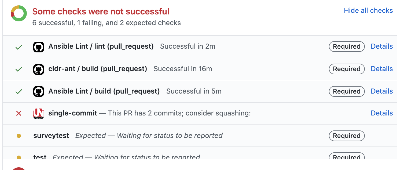
Task: Click Hide all checks
Action: click(368, 10)
